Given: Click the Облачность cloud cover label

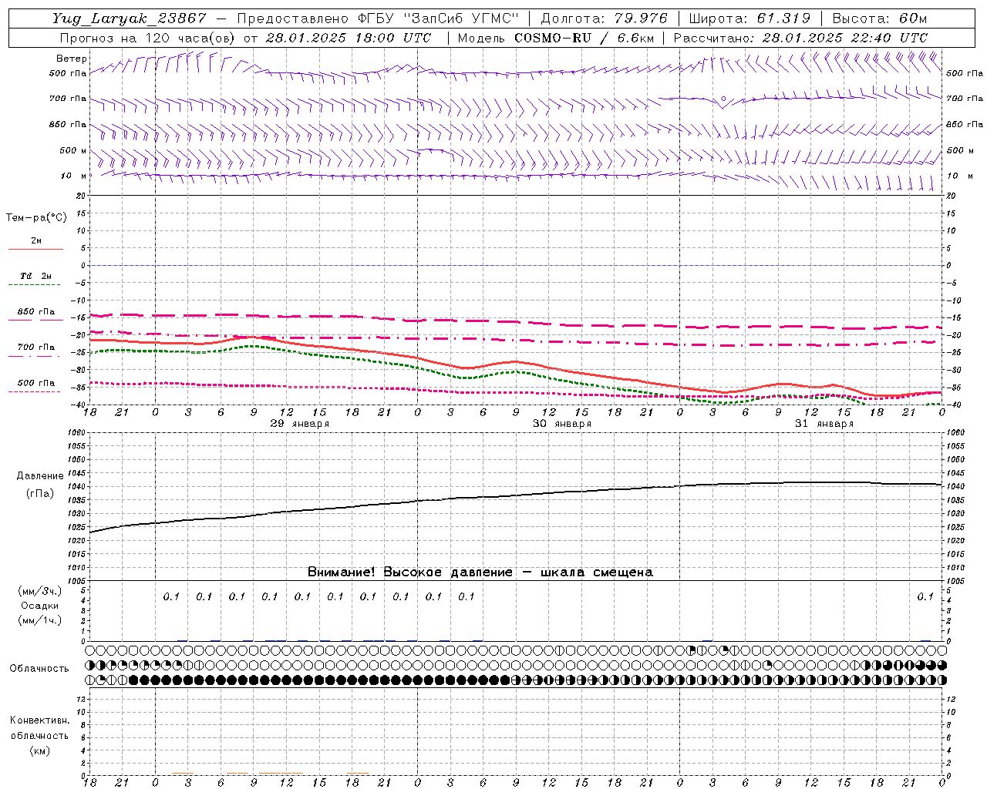Looking at the screenshot, I should click(x=39, y=668).
